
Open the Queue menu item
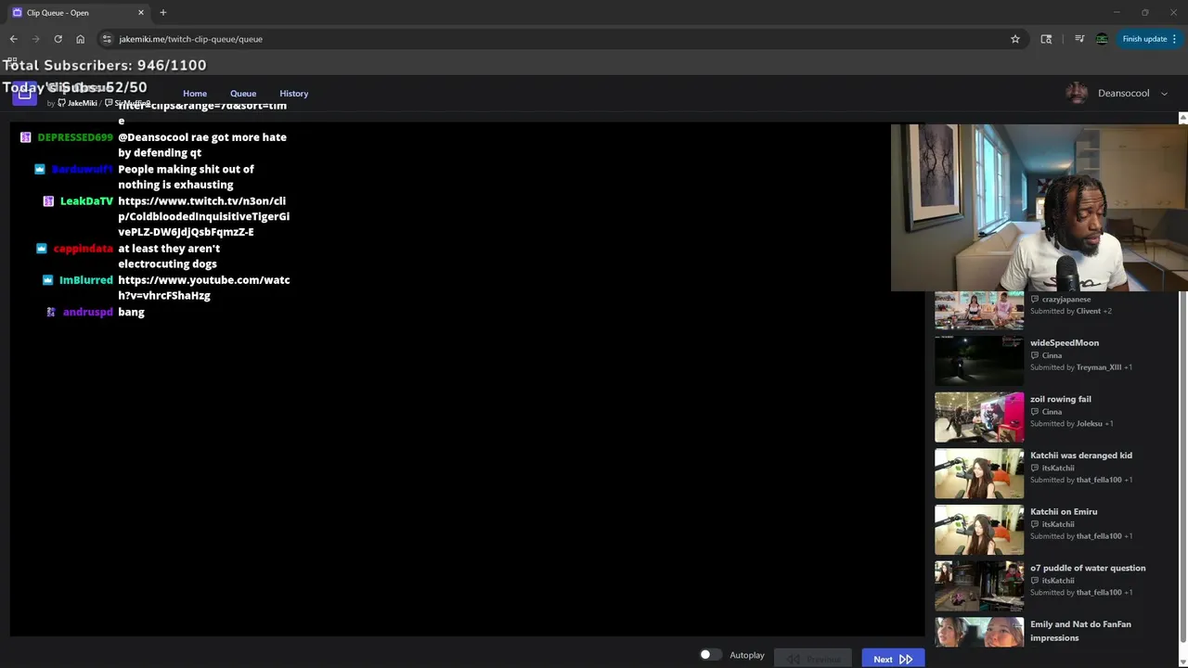pyautogui.click(x=243, y=94)
